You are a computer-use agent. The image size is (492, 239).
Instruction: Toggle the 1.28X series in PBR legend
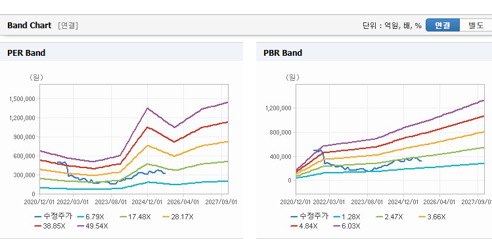point(347,217)
